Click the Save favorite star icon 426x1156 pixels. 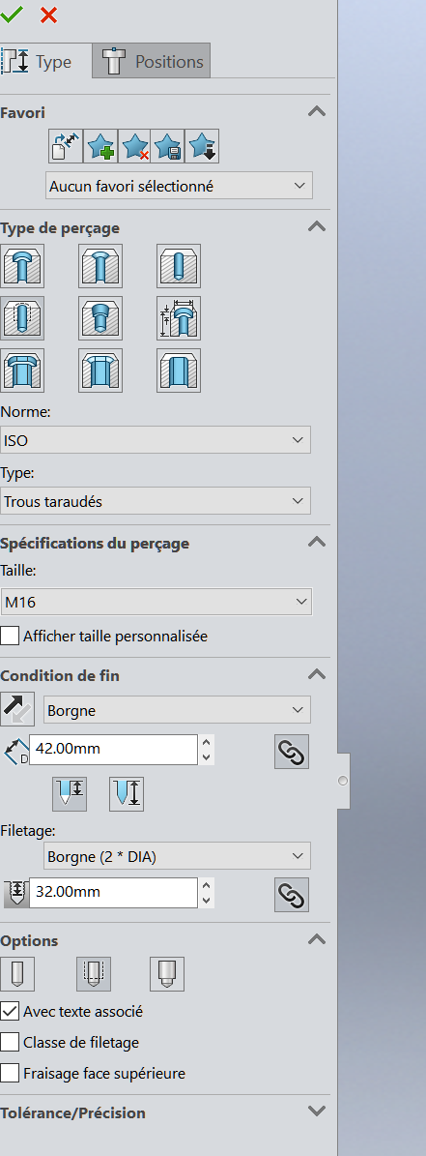[168, 147]
